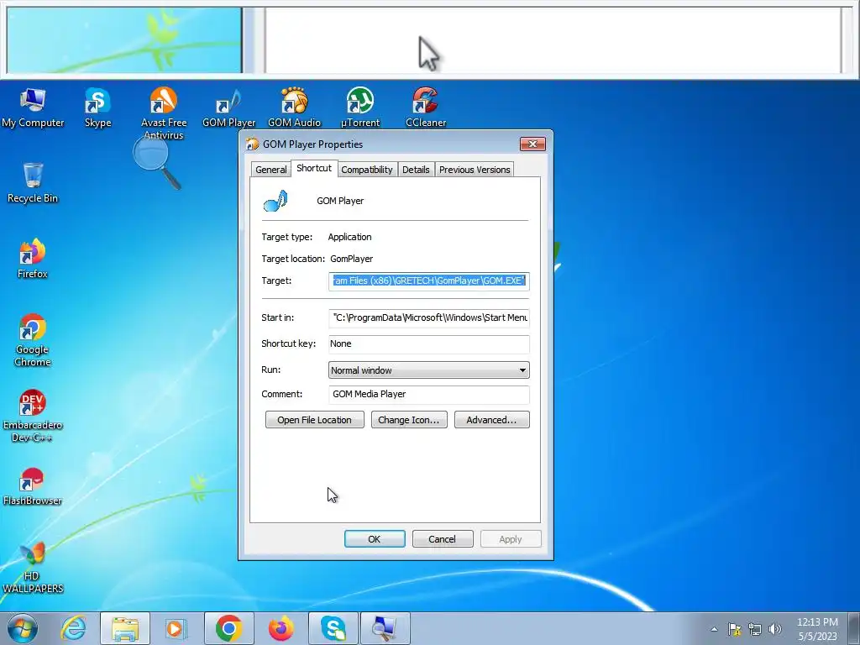Click the Comment field
The width and height of the screenshot is (860, 645).
tap(429, 395)
